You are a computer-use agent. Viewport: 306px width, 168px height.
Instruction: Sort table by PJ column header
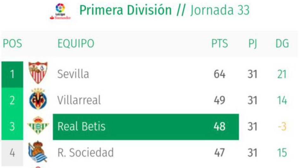pyautogui.click(x=252, y=44)
